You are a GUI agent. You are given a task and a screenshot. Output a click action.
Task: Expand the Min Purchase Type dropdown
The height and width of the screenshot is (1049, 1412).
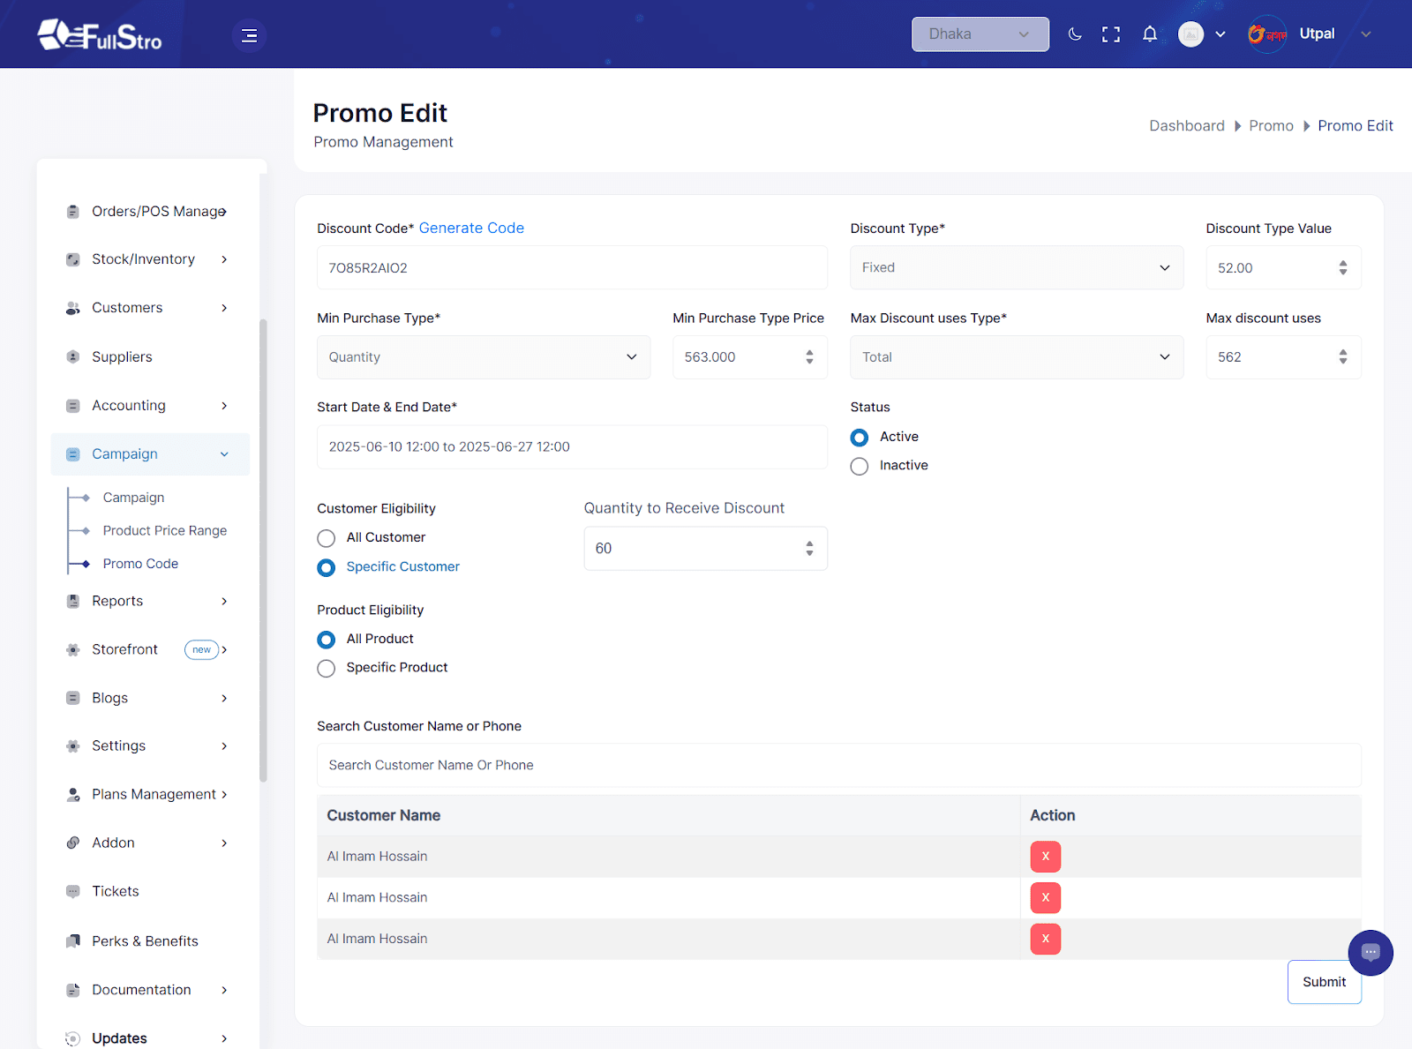[483, 357]
